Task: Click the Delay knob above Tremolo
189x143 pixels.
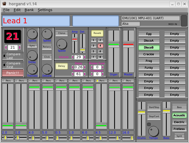Action: (32, 55)
